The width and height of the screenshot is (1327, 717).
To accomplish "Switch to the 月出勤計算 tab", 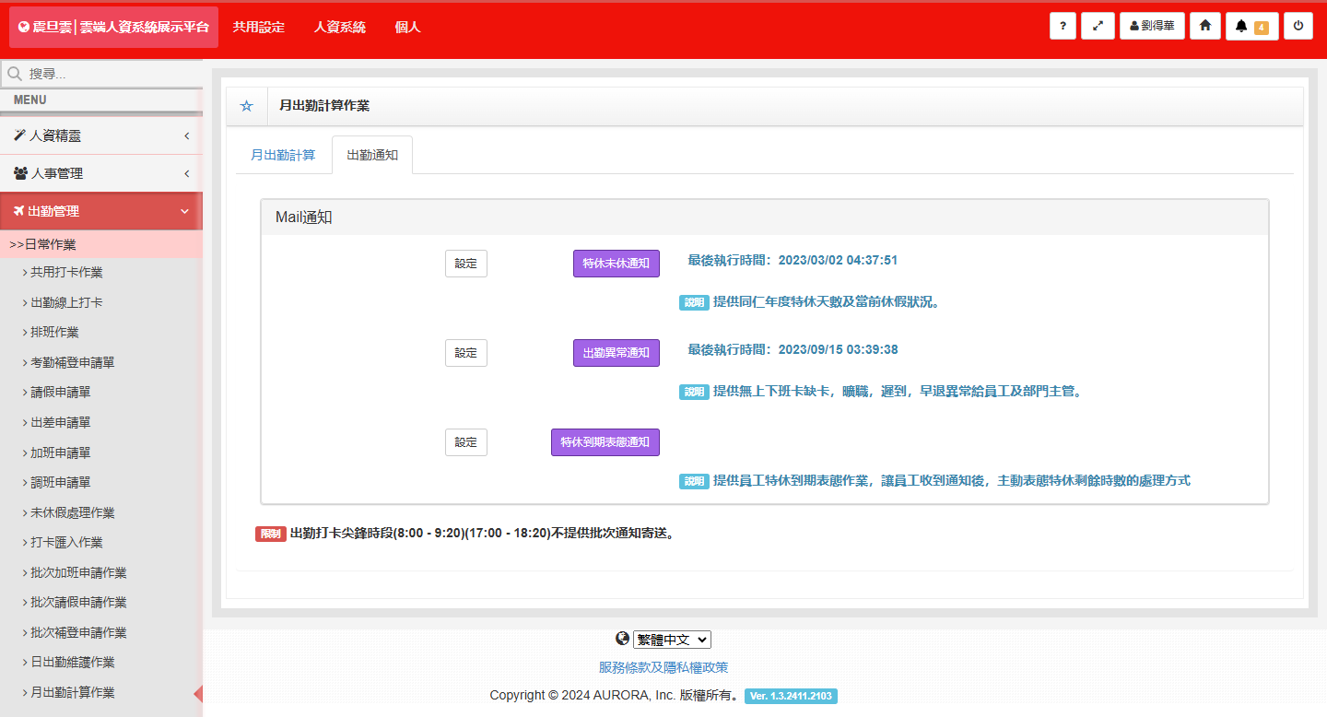I will click(283, 155).
